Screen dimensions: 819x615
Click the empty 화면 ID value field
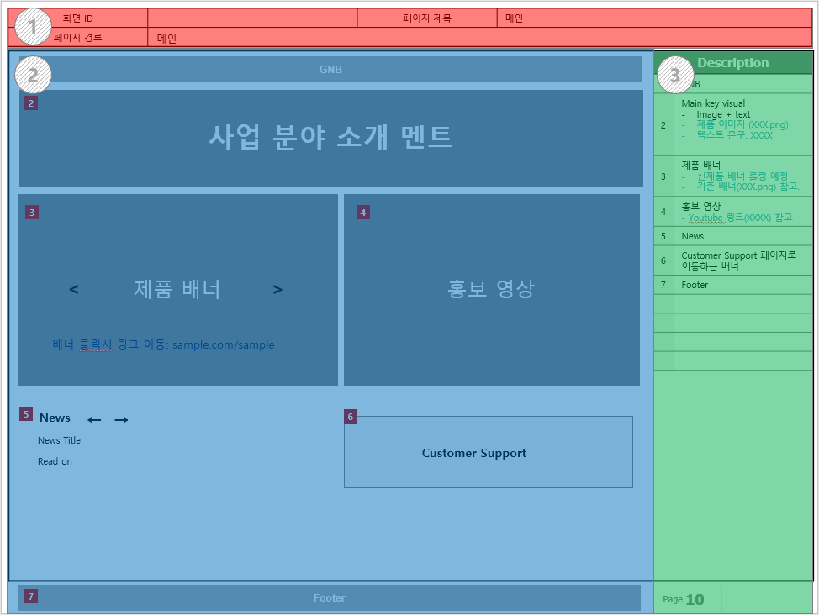253,18
